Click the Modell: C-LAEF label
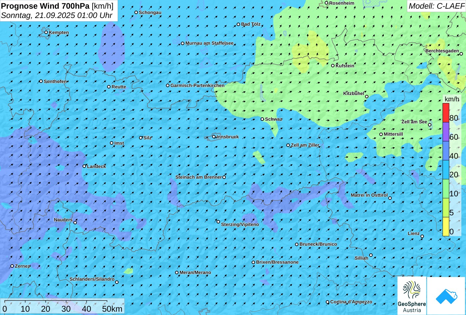Screen dimensions: 466x315 (x=436, y=6)
